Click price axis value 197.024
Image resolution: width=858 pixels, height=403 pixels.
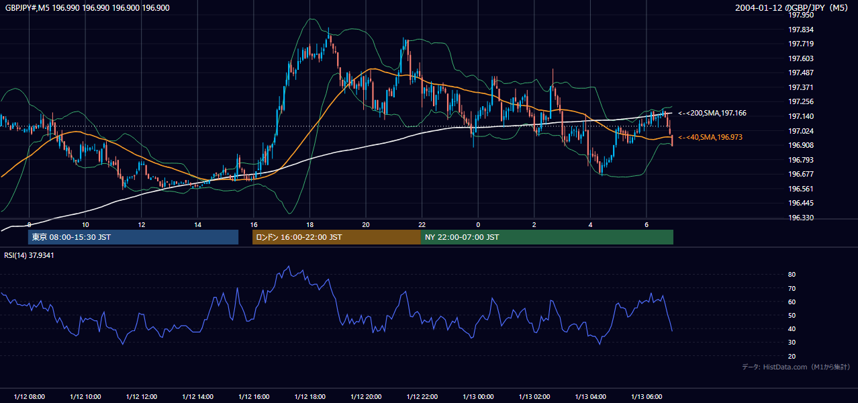pyautogui.click(x=802, y=131)
